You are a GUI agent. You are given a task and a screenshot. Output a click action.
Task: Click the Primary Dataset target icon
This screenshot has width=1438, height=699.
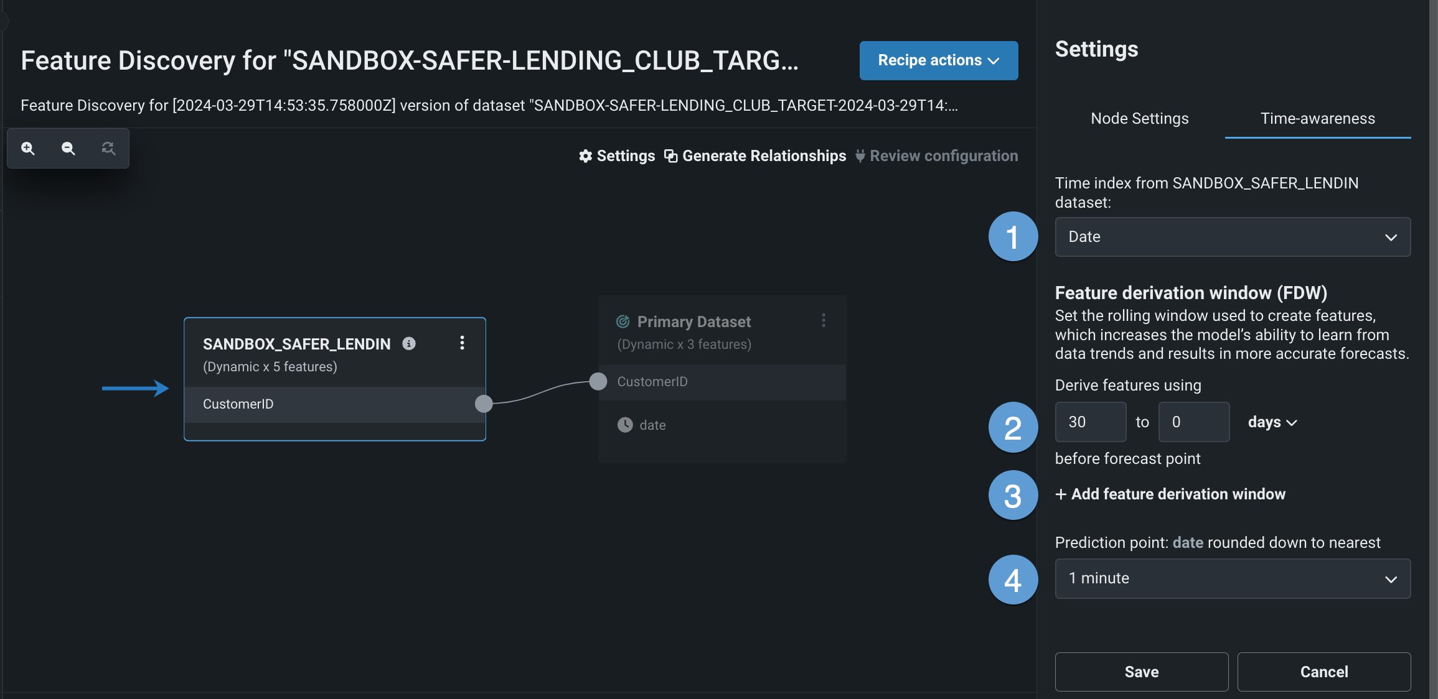point(623,322)
